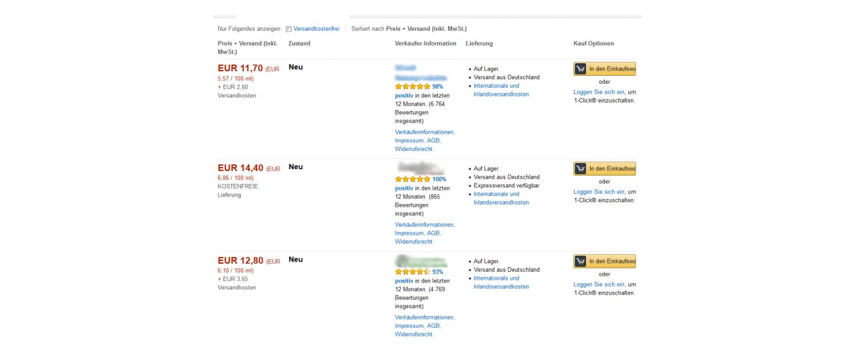Toggle the Versandkostenfrei checkbox
This screenshot has height=359, width=855.
coord(289,29)
